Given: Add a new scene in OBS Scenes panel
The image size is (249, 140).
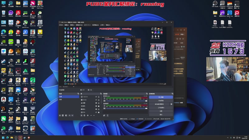Looking at the screenshot, I should pos(60,115).
